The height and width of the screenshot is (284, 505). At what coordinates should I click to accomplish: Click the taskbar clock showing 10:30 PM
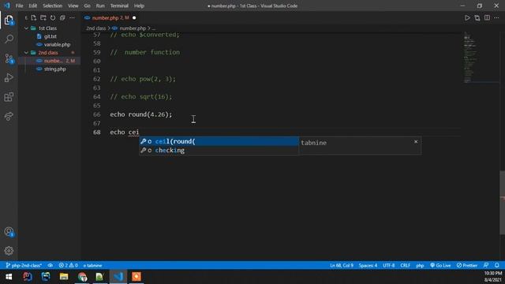[x=492, y=277]
